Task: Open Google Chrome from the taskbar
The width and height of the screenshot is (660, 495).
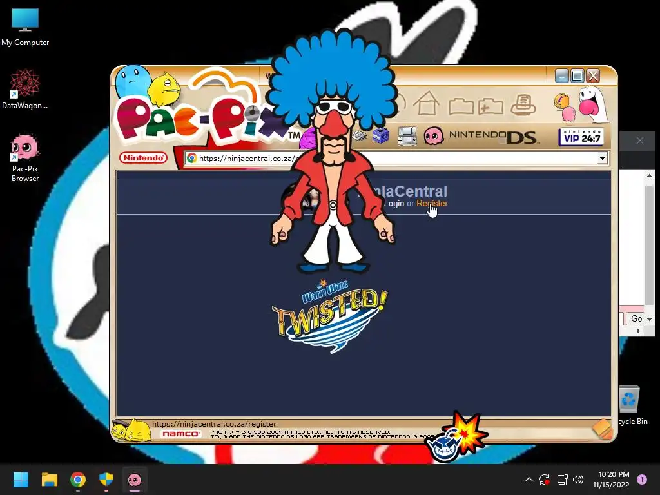Action: click(x=78, y=480)
